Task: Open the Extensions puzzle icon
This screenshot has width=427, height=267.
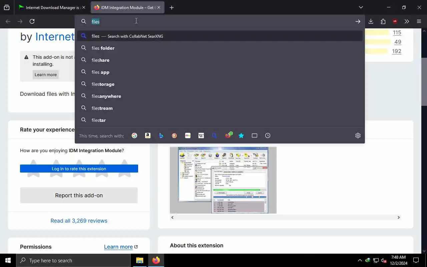Action: click(x=383, y=21)
